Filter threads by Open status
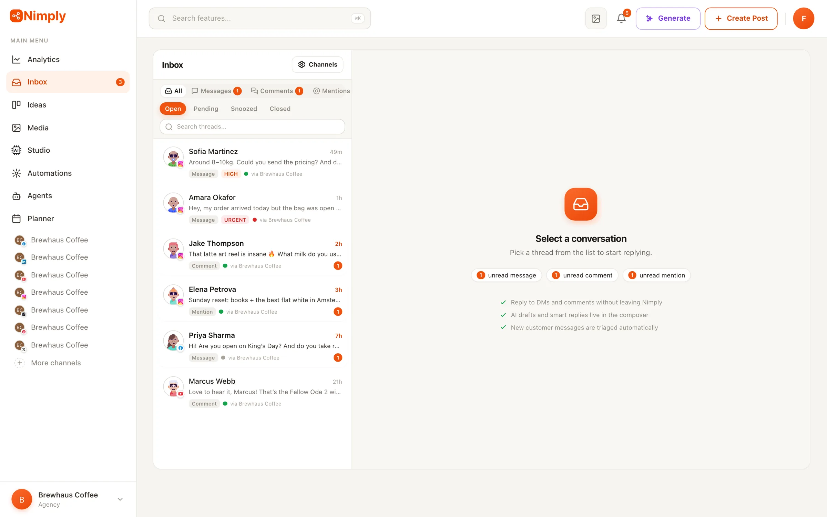Viewport: 827px width, 517px height. 173,109
